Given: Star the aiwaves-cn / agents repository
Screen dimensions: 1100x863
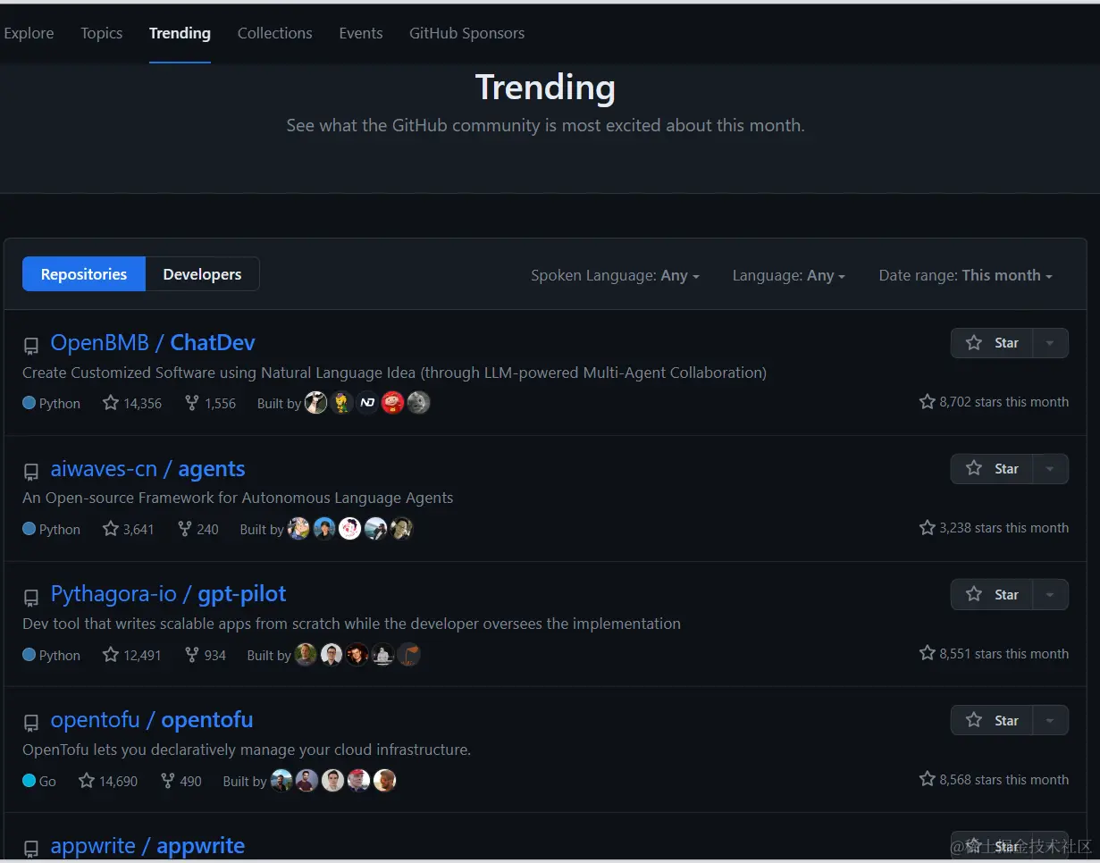Looking at the screenshot, I should pyautogui.click(x=992, y=469).
